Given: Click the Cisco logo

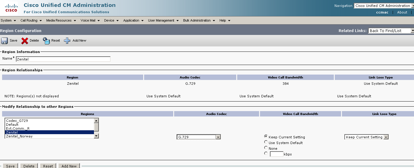Looking at the screenshot, I should [x=11, y=8].
